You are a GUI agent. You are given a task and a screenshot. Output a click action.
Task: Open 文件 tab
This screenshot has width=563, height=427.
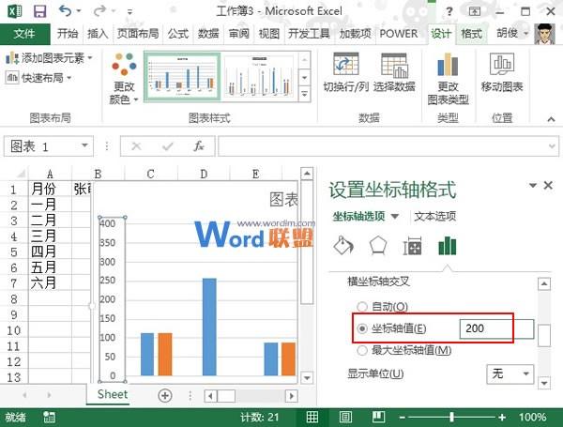pyautogui.click(x=24, y=34)
